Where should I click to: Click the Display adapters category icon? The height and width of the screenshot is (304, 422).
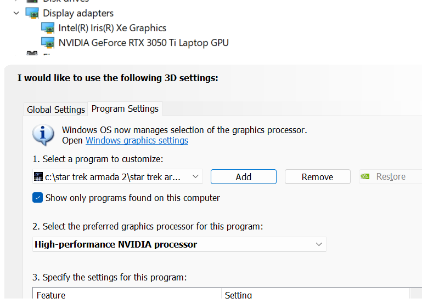pos(32,13)
